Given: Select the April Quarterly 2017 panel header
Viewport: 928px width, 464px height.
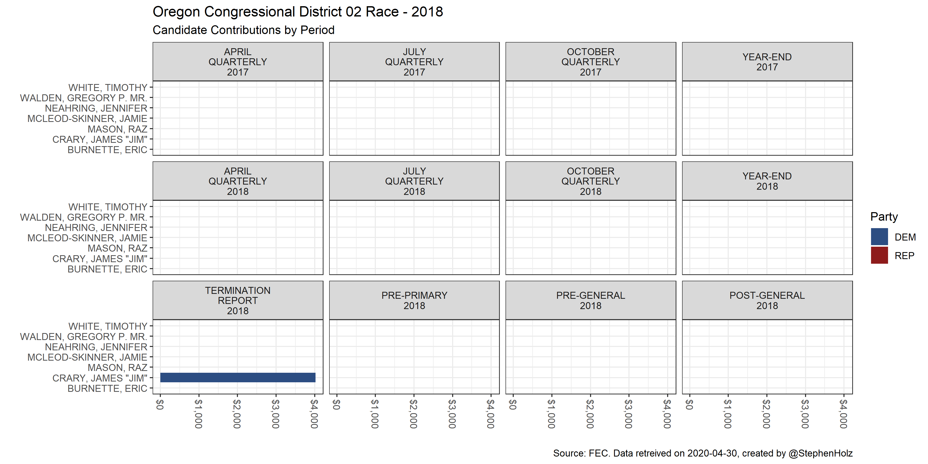Looking at the screenshot, I should pyautogui.click(x=238, y=62).
